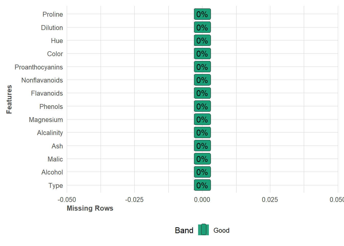Click the Phenols feature label
Screen dimensions: 344x246
pyautogui.click(x=51, y=107)
